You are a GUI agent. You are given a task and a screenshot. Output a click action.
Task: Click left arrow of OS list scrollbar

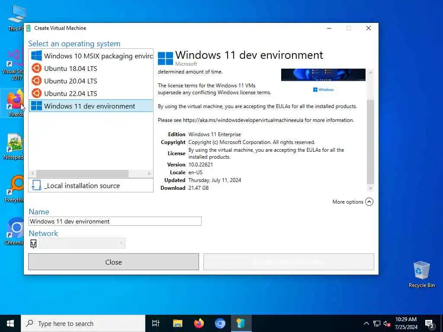click(32, 173)
